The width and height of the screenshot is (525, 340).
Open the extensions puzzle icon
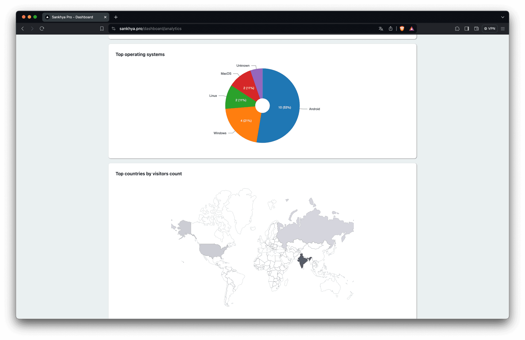pyautogui.click(x=457, y=29)
